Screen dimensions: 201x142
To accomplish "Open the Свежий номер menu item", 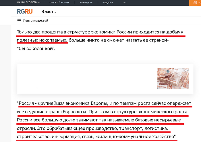I will pyautogui.click(x=60, y=2).
